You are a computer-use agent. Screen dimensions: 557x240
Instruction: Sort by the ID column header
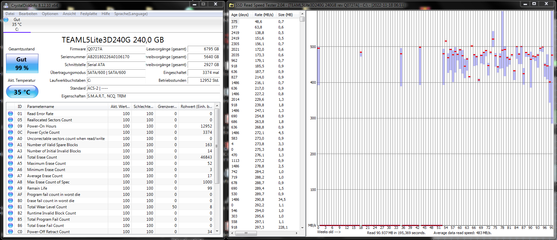(x=20, y=107)
